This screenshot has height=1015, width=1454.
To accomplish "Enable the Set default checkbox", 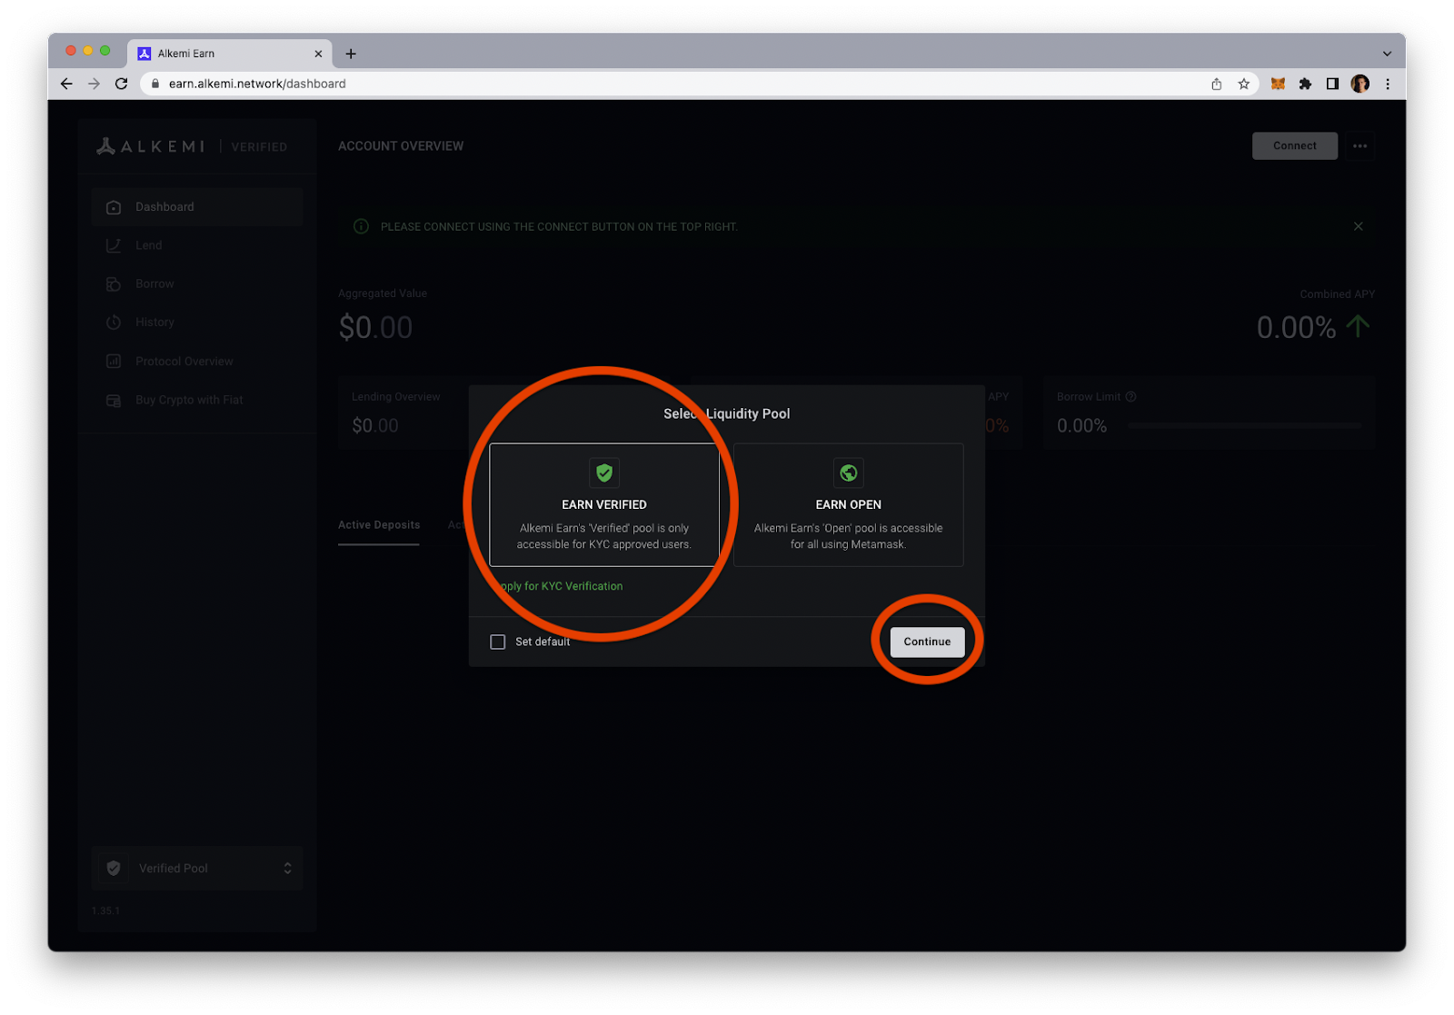I will pos(498,642).
